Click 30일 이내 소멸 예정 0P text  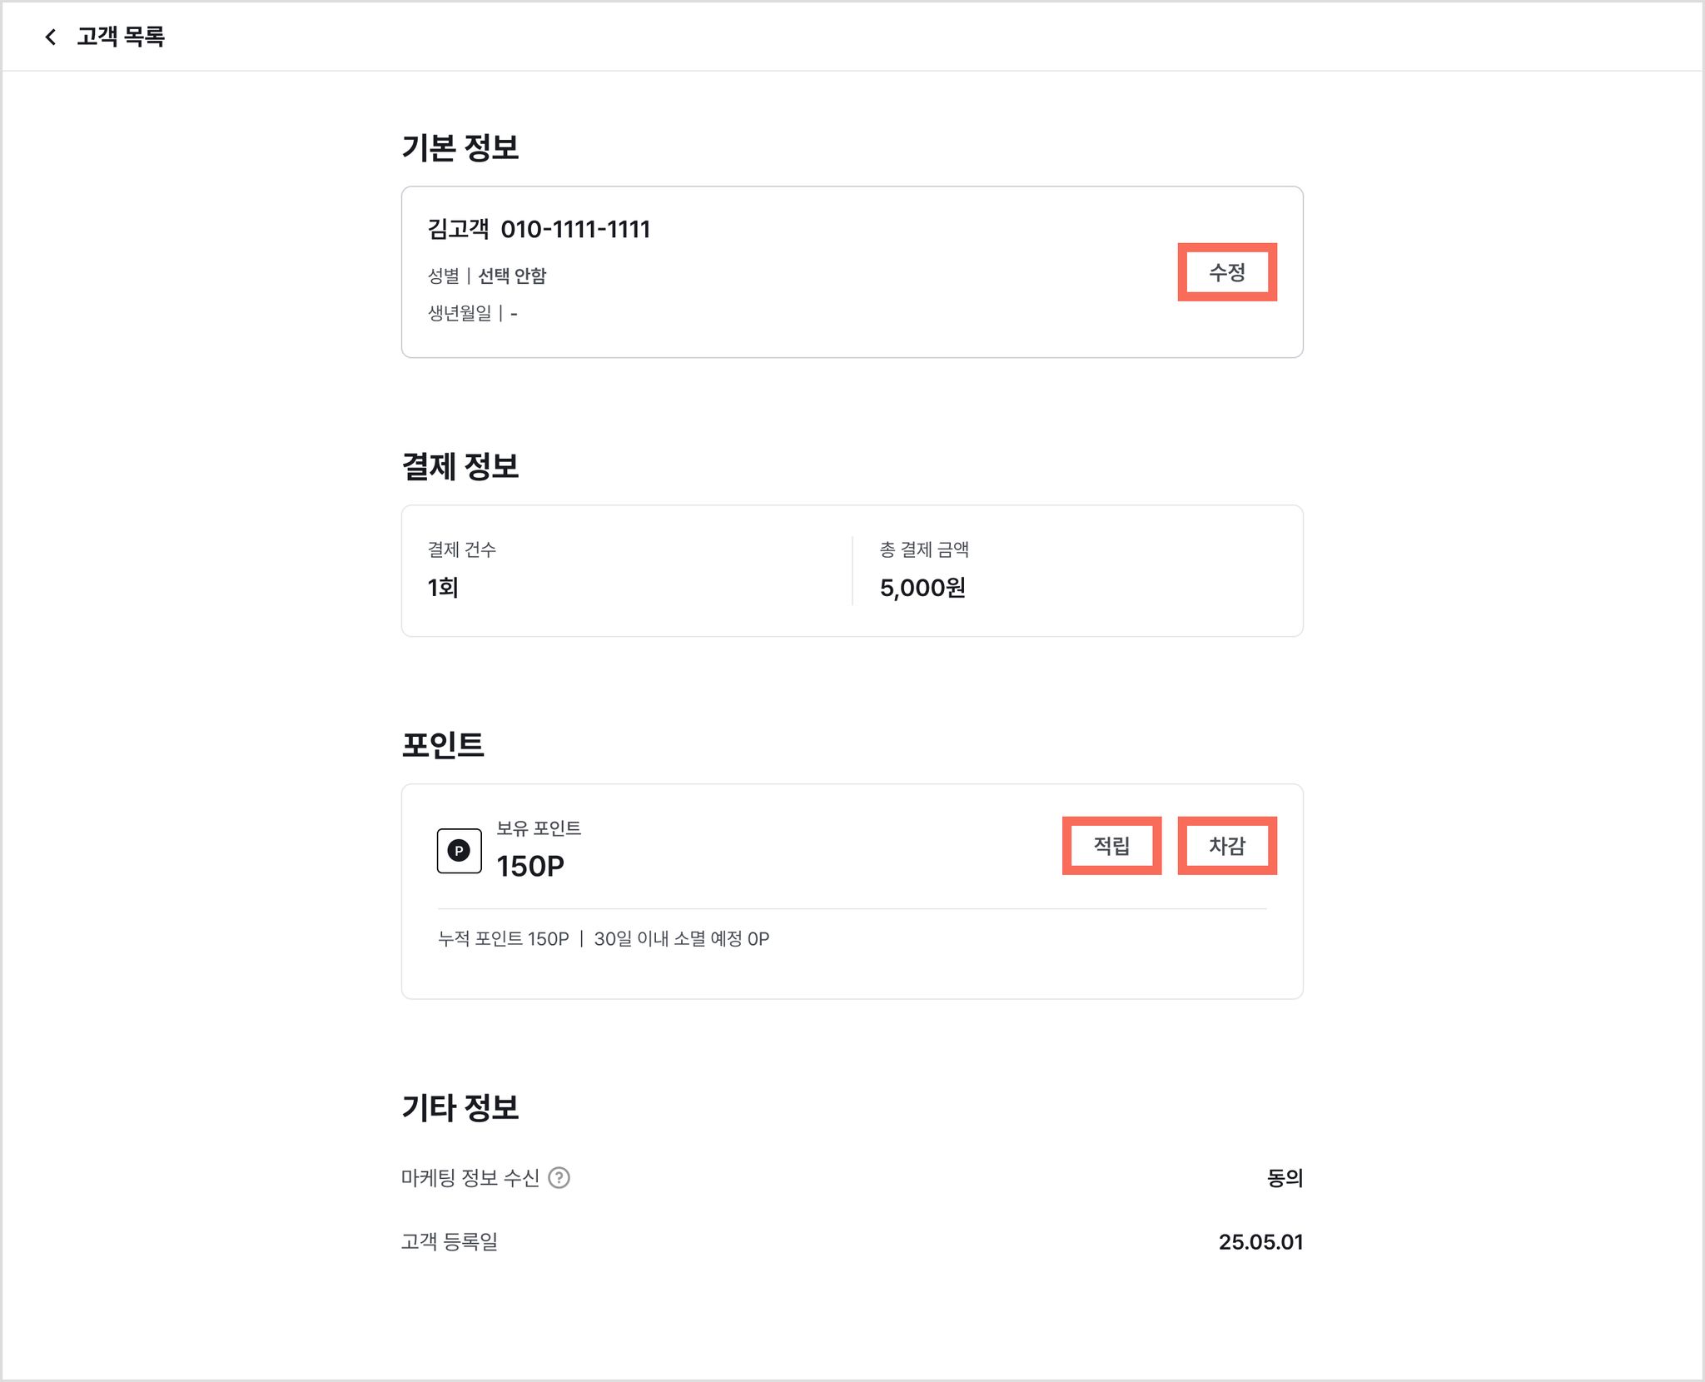point(682,939)
